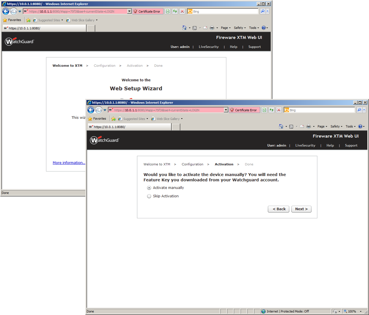Click the < Back button in the wizard
The image size is (369, 315).
point(279,209)
